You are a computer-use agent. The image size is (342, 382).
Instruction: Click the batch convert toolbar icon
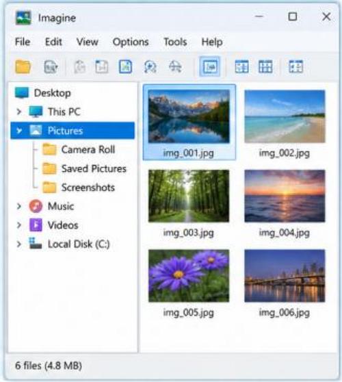tap(51, 66)
